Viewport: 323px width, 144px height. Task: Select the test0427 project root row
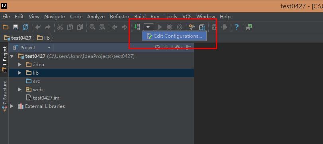pyautogui.click(x=101, y=56)
